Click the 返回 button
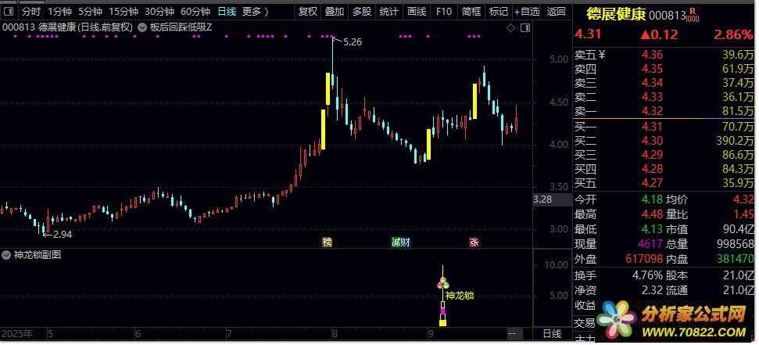The width and height of the screenshot is (759, 345). pos(556,12)
